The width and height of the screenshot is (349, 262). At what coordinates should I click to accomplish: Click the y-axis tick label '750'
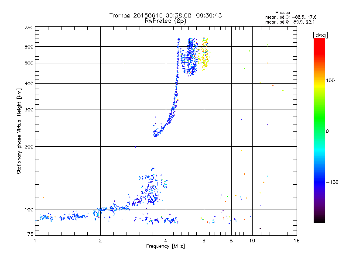point(29,28)
